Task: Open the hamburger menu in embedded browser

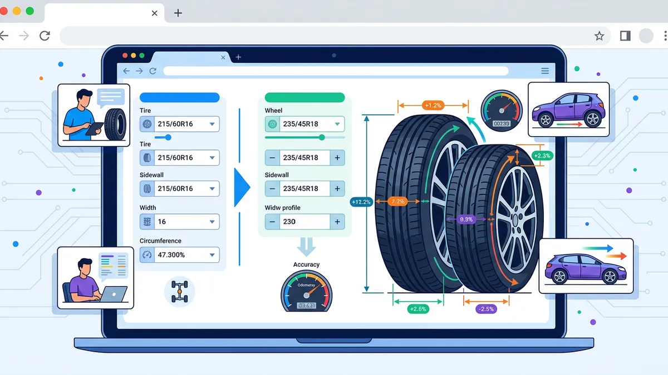Action: pyautogui.click(x=544, y=71)
